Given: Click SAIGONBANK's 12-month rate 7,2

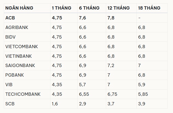Looking at the screenshot, I should [x=111, y=65].
